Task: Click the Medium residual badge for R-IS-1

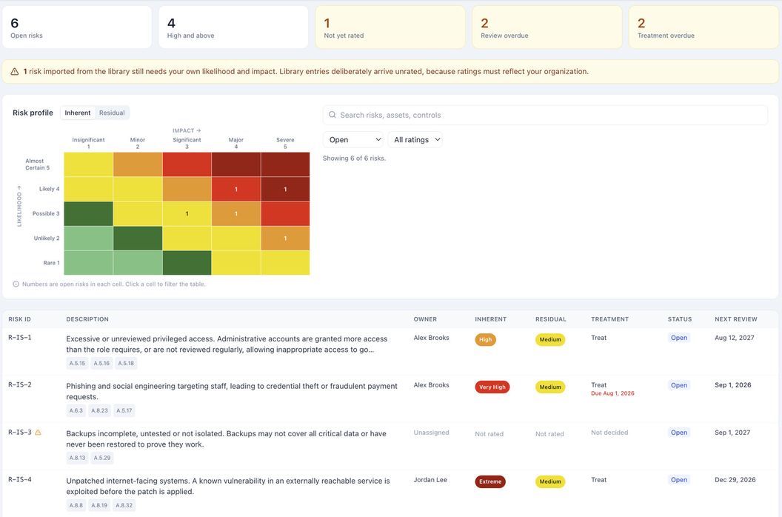Action: coord(550,339)
